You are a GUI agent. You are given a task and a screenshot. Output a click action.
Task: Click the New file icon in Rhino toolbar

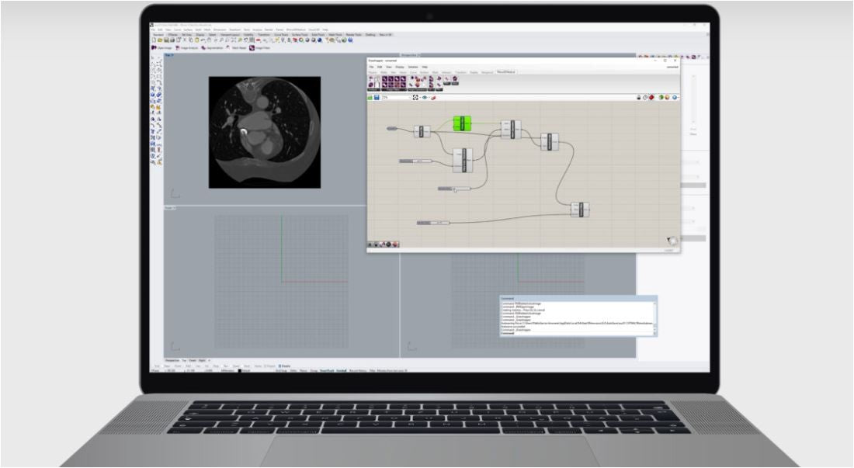(154, 40)
